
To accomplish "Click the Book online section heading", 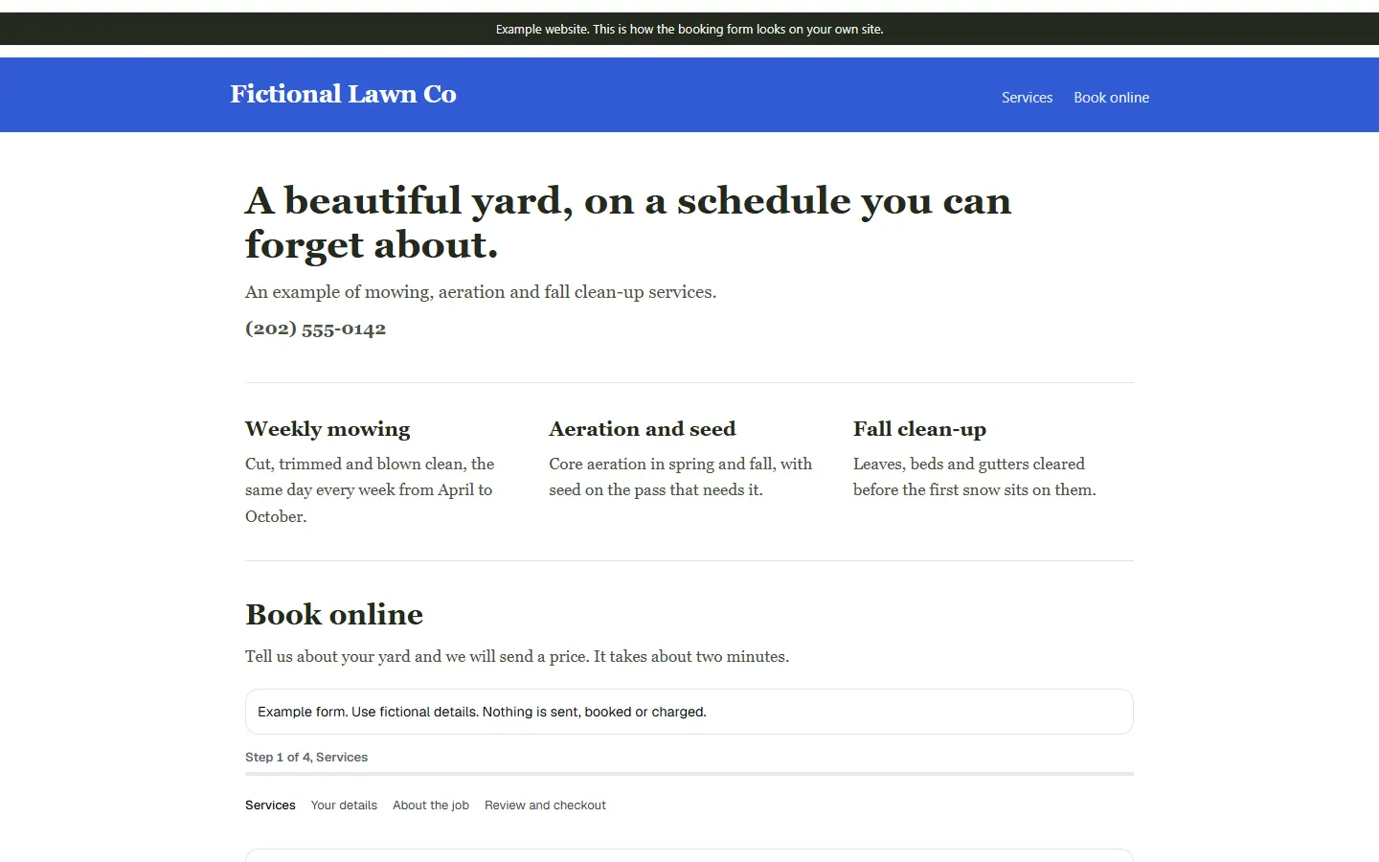I will tap(334, 614).
